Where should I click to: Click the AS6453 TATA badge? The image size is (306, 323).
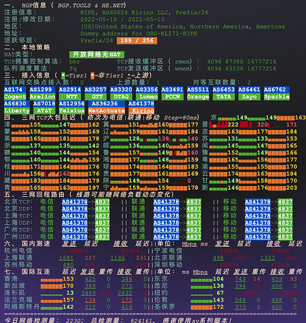point(223,93)
